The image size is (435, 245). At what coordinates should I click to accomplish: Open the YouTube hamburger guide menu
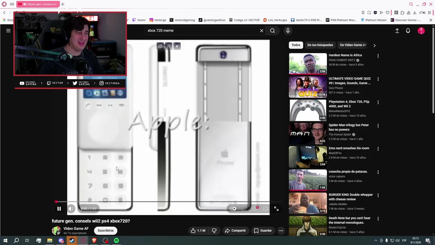tap(8, 31)
